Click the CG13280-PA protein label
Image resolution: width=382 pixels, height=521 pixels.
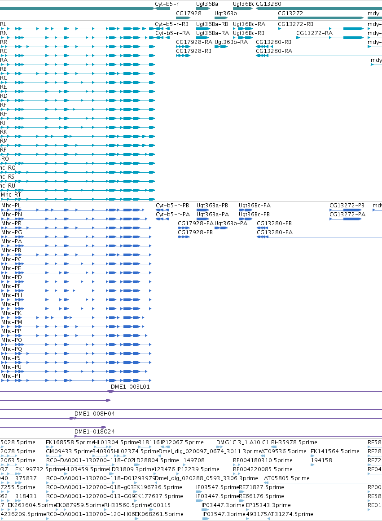[x=275, y=232]
